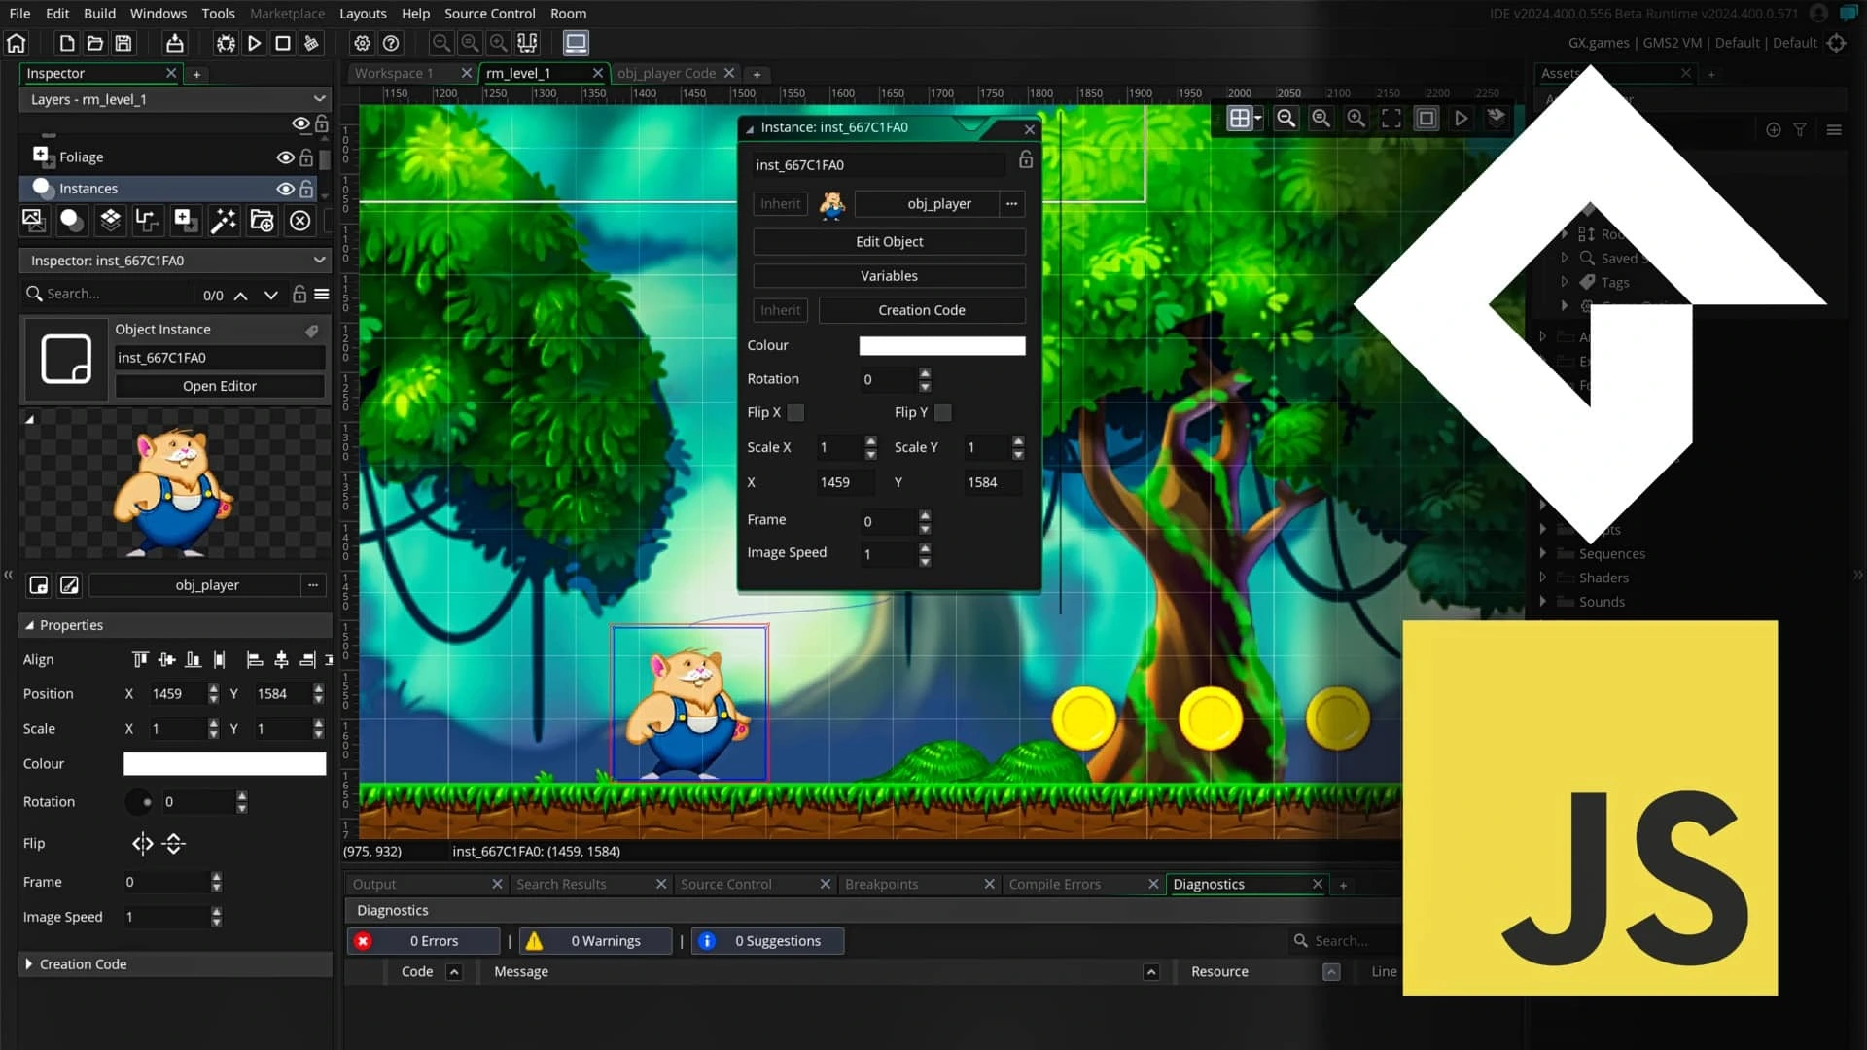Toggle visibility of all layers
Viewport: 1867px width, 1050px height.
(x=300, y=123)
